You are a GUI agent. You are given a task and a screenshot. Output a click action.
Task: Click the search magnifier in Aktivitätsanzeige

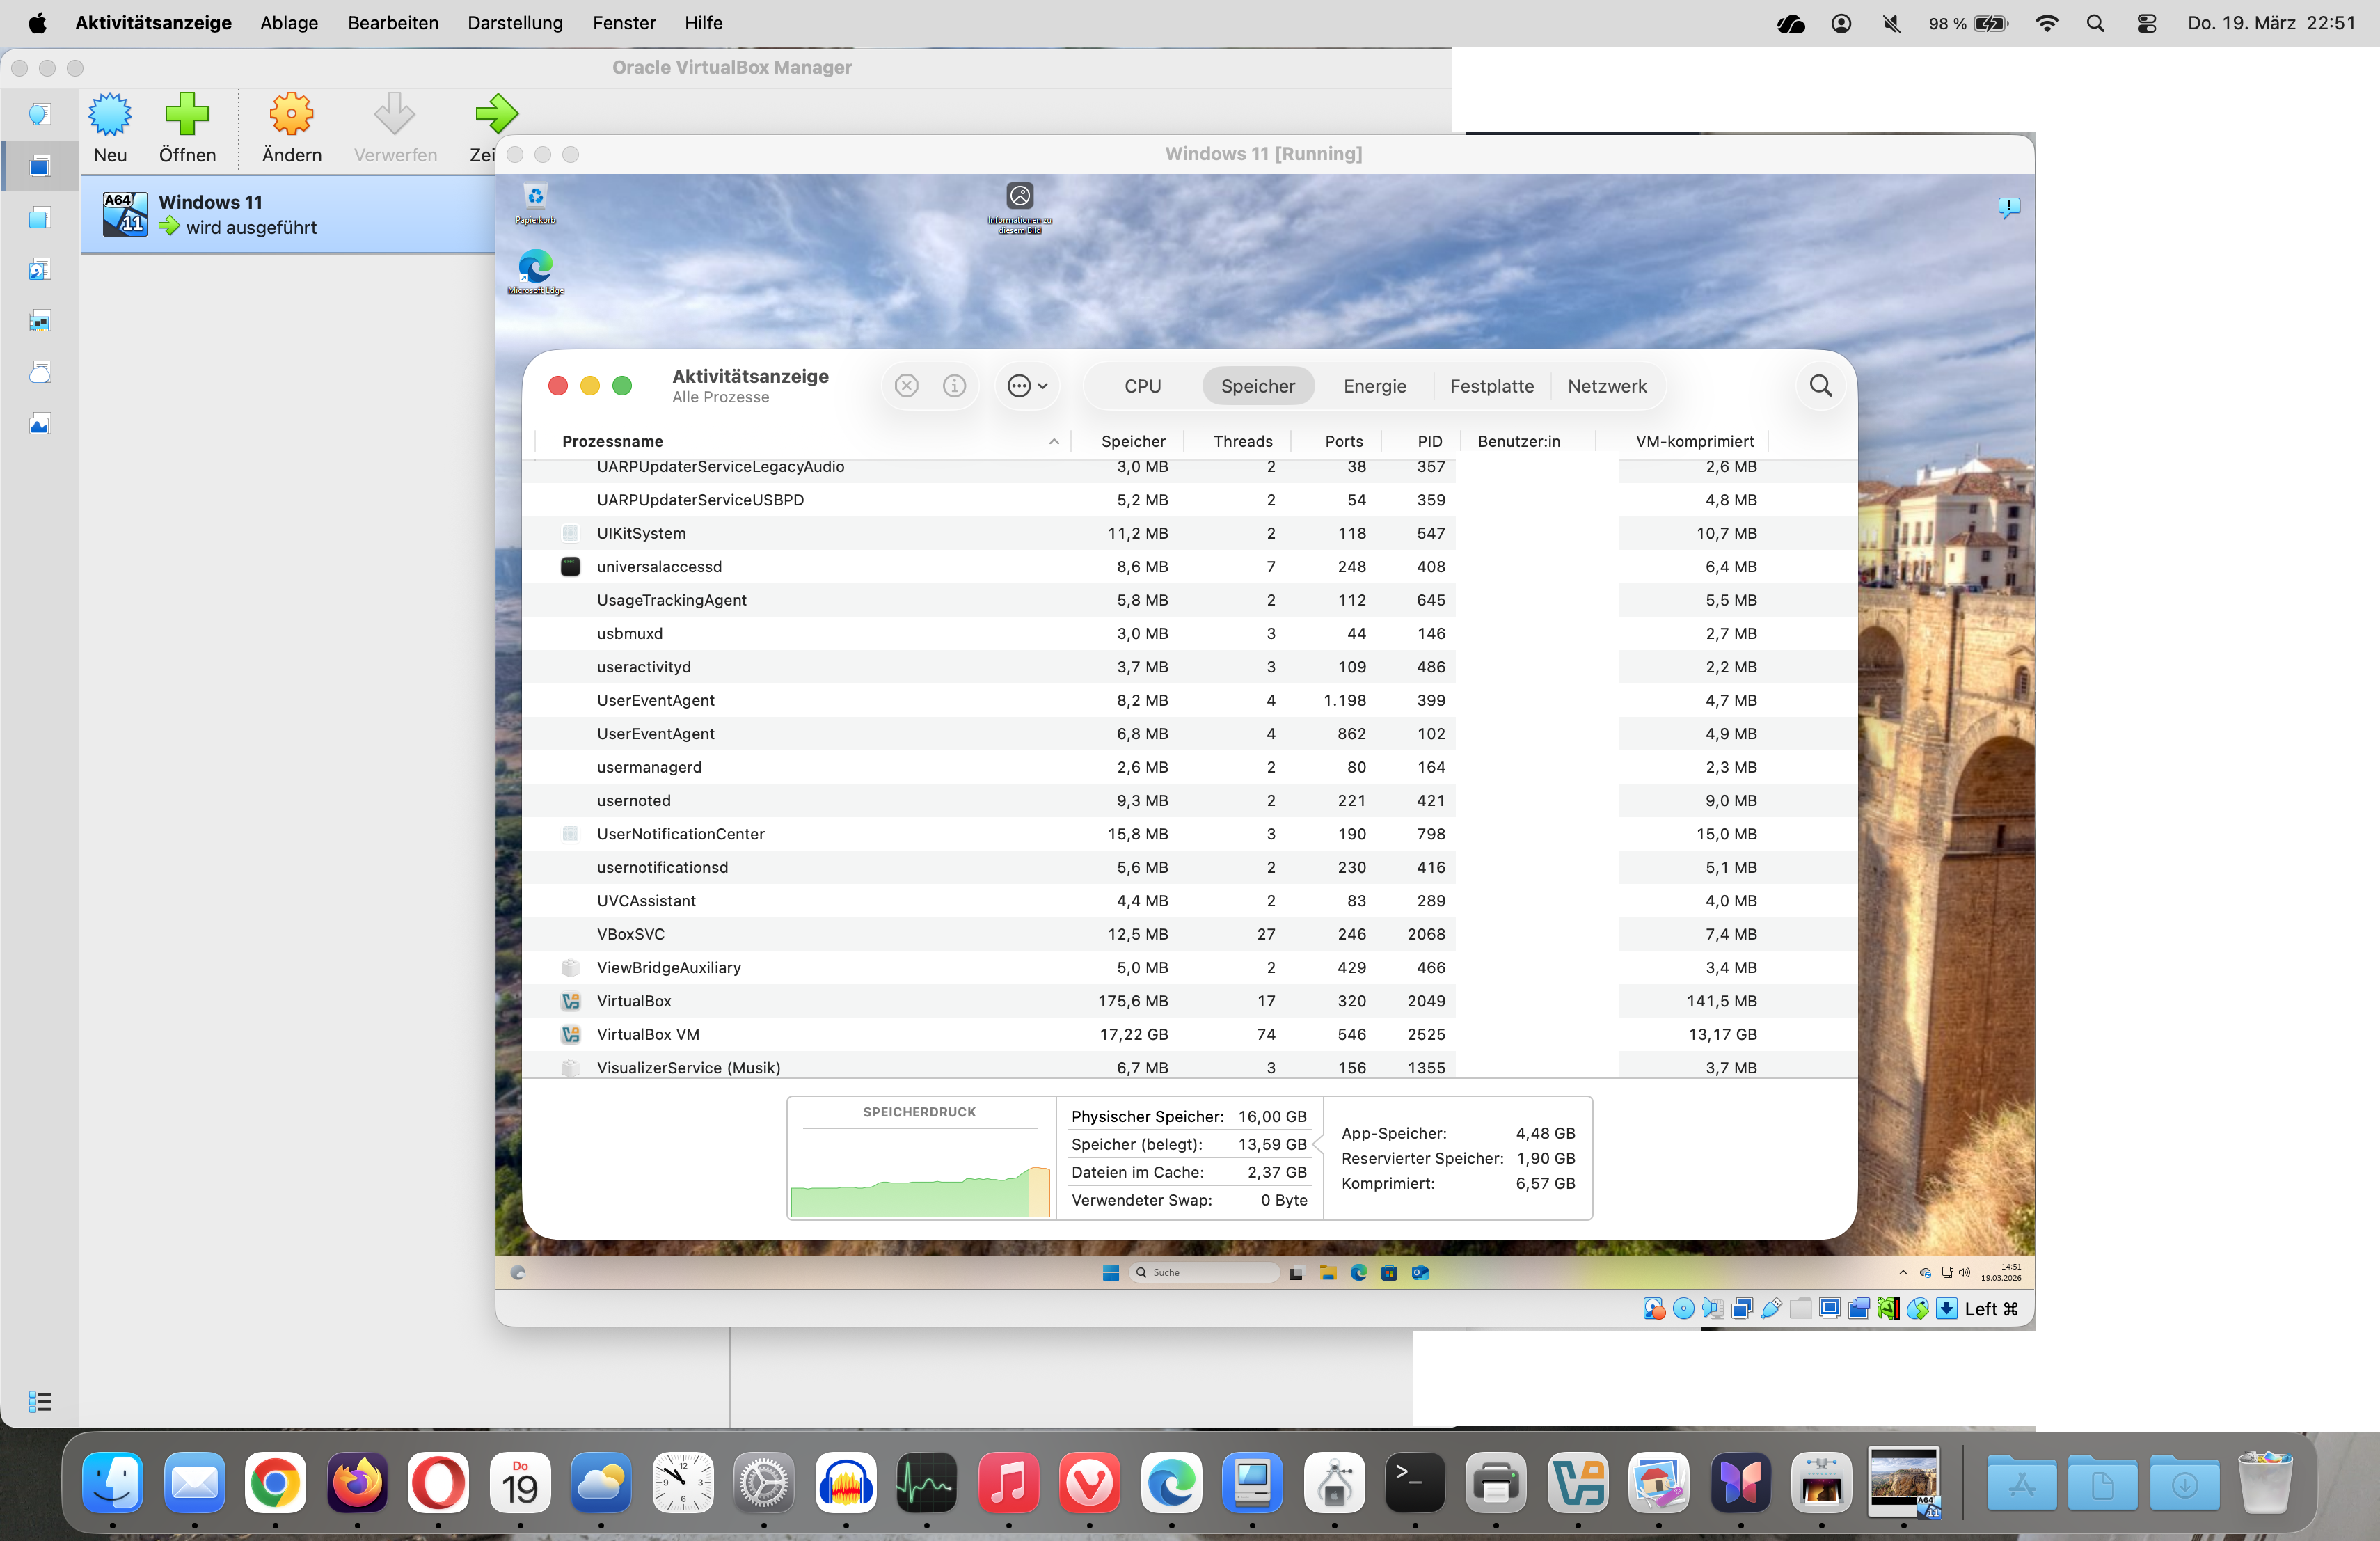click(x=1820, y=386)
